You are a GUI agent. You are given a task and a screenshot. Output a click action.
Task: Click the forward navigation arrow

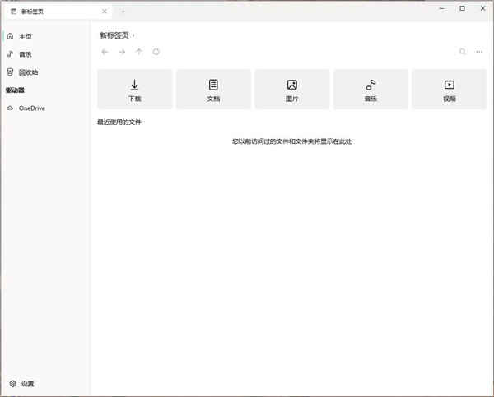(122, 52)
